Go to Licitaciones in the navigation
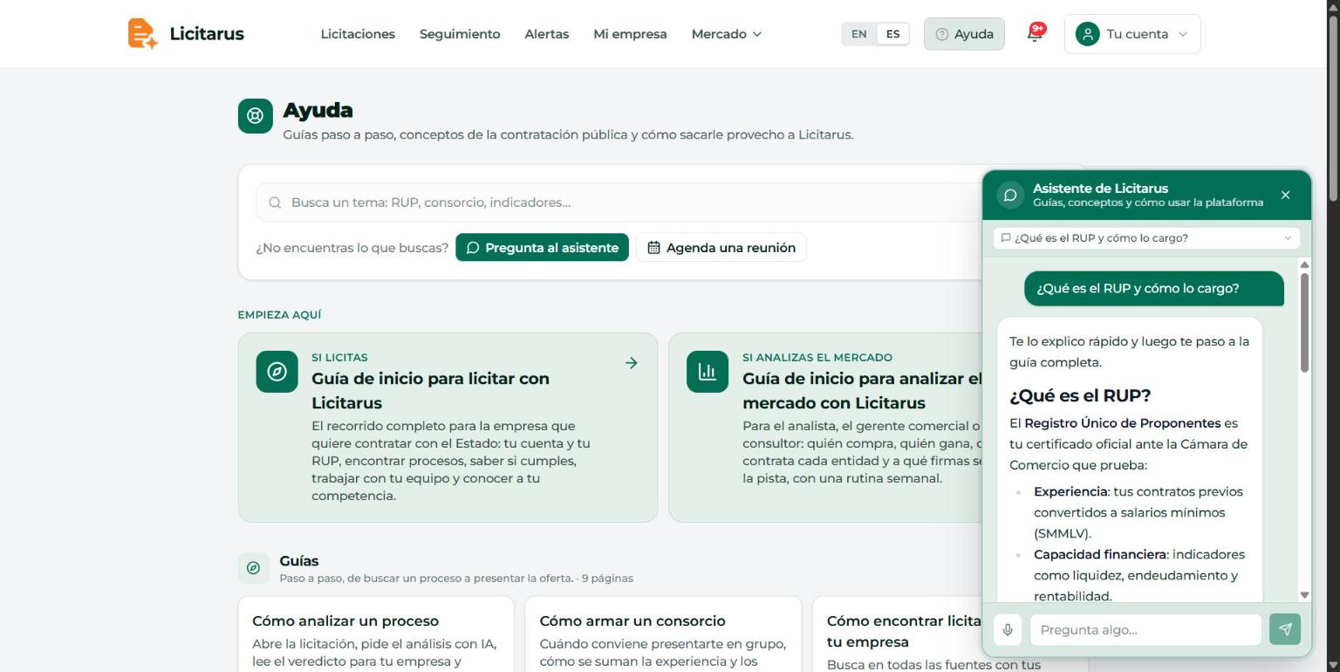 click(x=358, y=34)
